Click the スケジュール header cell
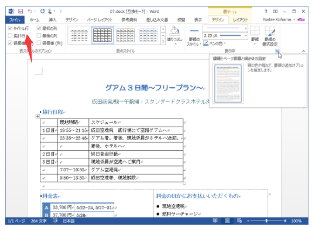 [x=136, y=122]
